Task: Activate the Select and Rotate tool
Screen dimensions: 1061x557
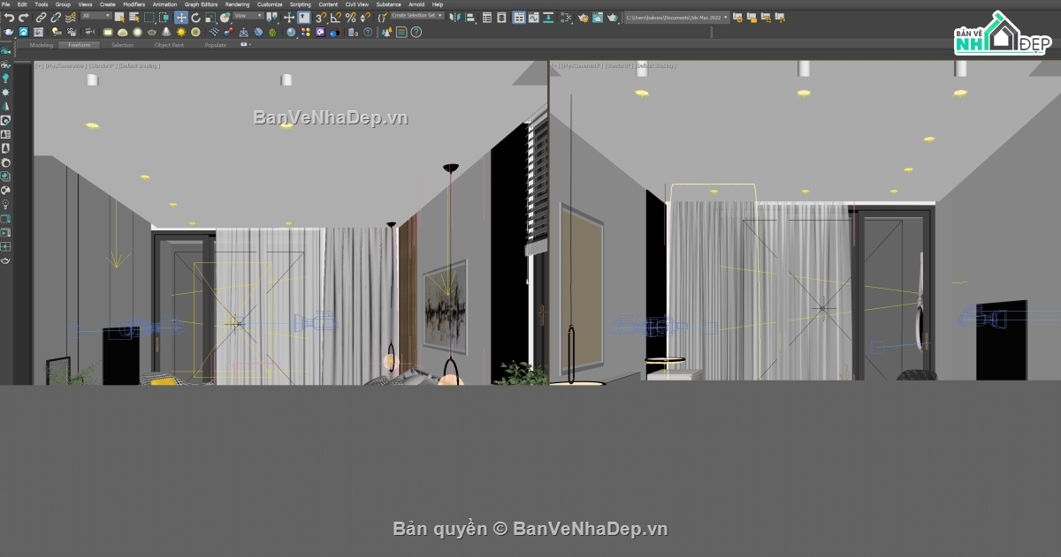Action: click(x=195, y=17)
